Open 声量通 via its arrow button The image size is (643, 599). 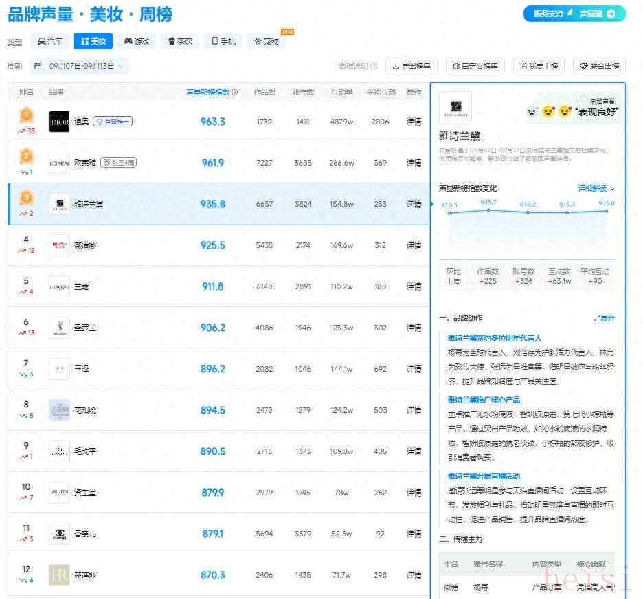point(611,14)
